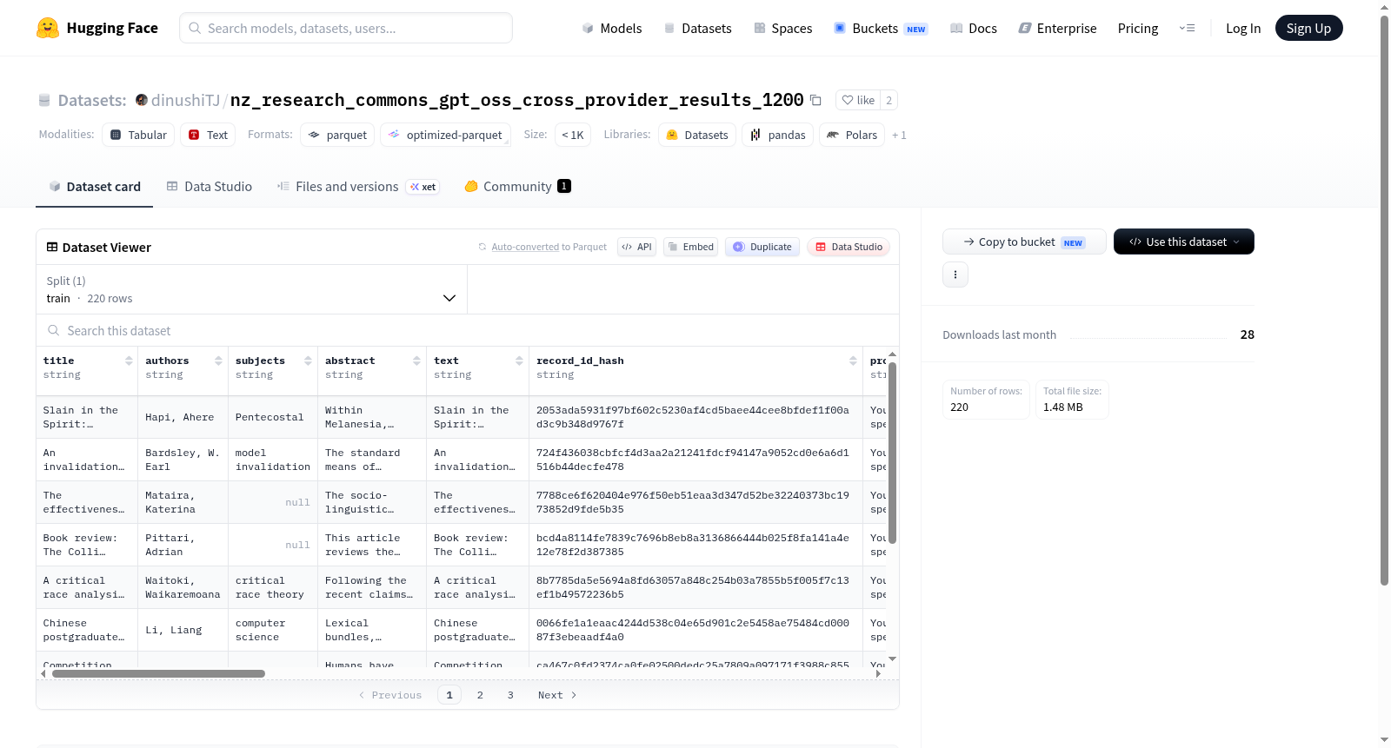Select the pandas library tag

[x=778, y=135]
